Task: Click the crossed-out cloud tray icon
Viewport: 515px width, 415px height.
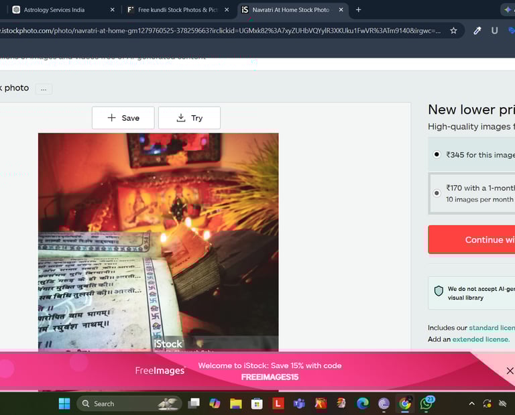Action: coord(502,404)
